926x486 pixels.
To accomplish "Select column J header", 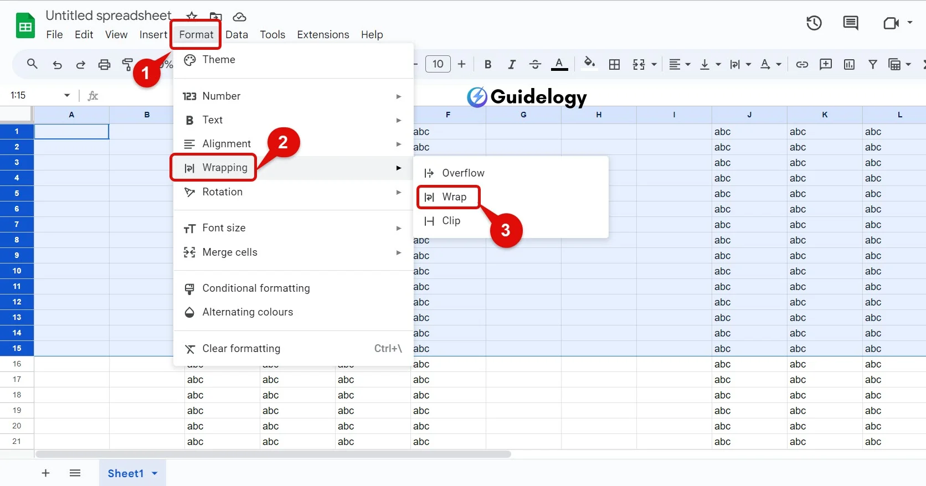I will pos(749,115).
